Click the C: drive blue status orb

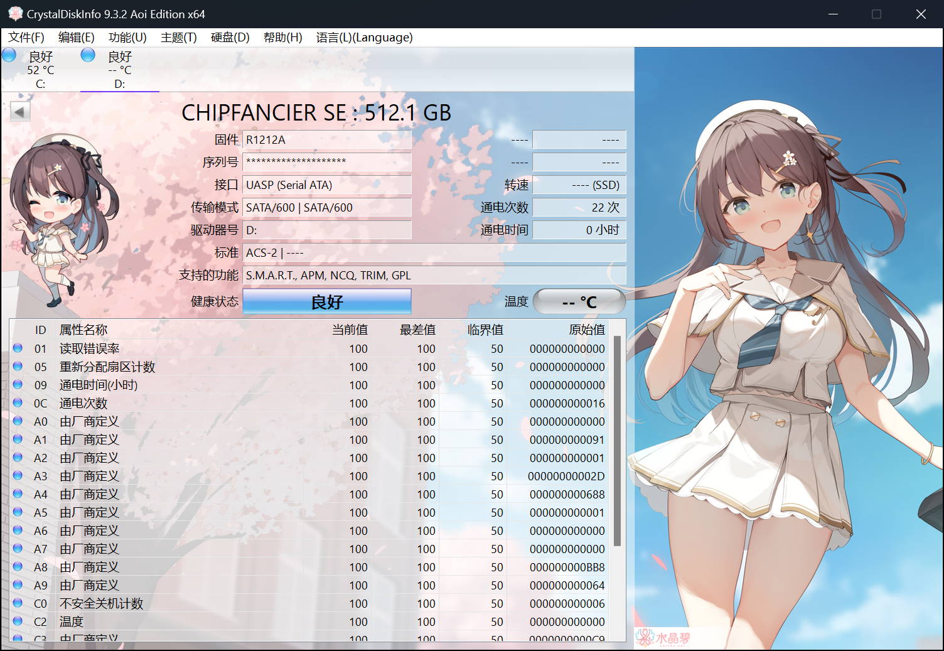coord(9,55)
